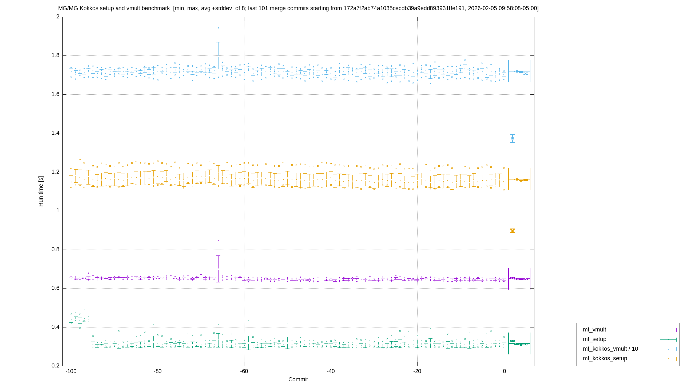Screen dimensions: 683x384
Task: Click the isolated blue error bar near 1.4
Action: [513, 138]
